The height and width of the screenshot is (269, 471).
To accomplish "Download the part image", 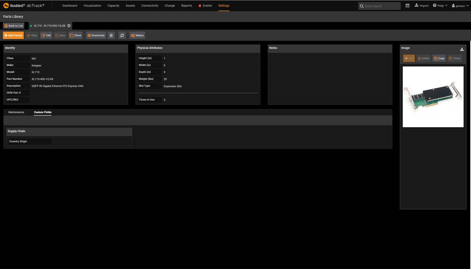I will (462, 49).
